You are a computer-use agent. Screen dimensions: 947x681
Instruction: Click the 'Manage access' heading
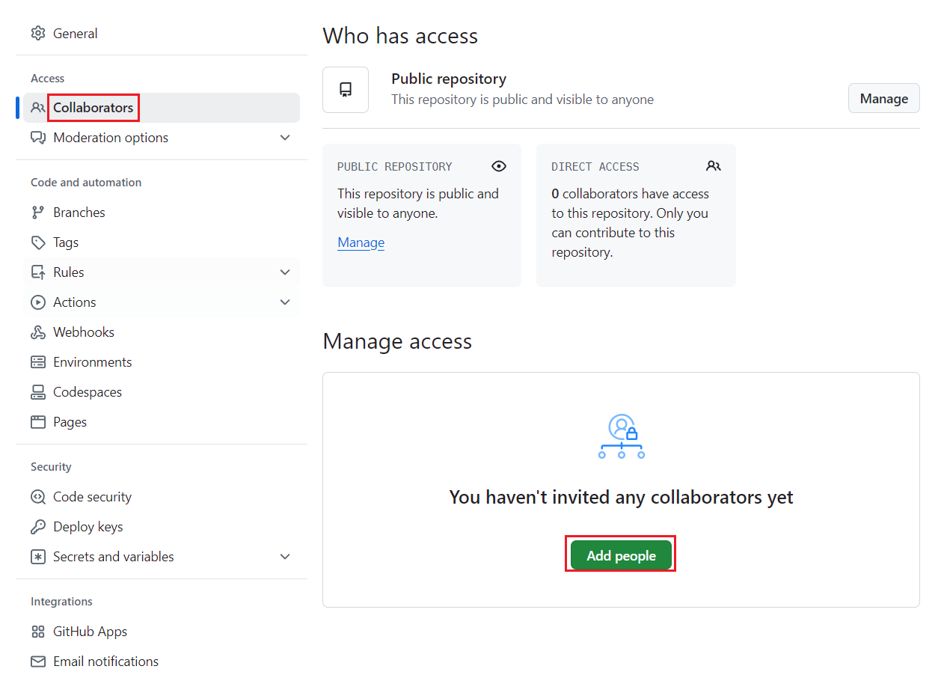pos(397,341)
